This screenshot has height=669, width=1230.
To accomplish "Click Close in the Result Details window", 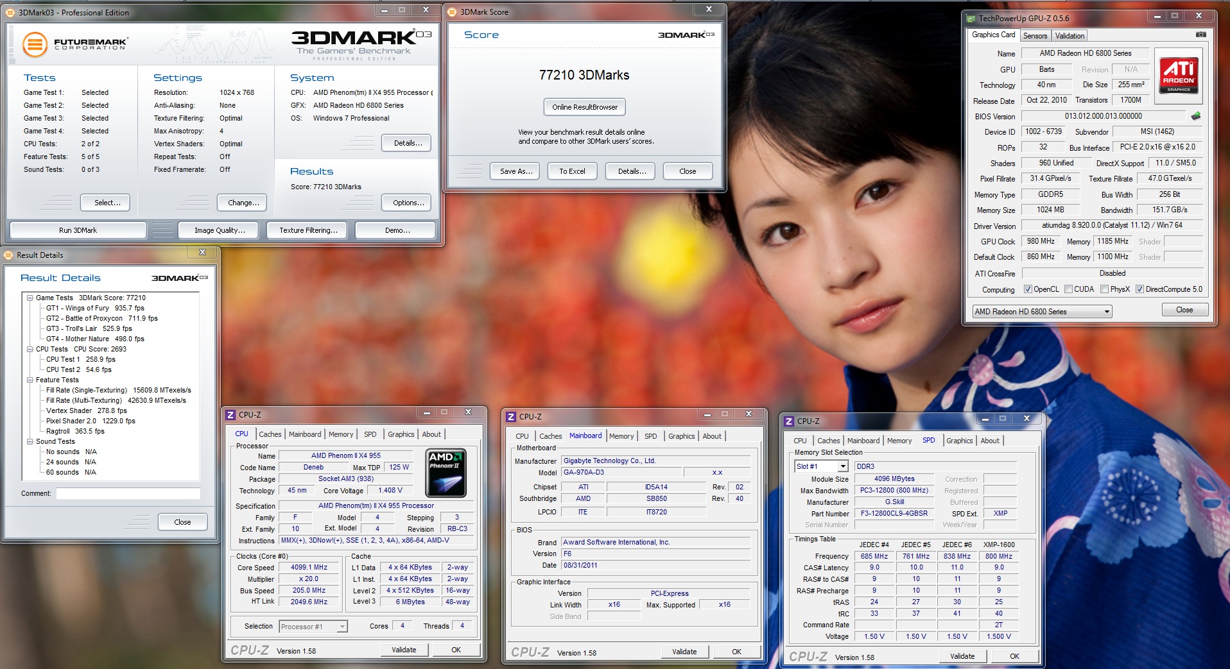I will coord(182,522).
